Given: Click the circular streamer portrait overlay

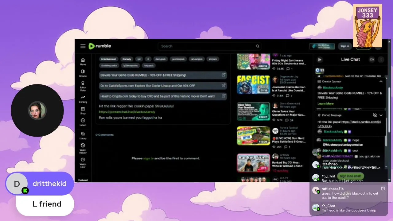Looking at the screenshot, I should [37, 110].
